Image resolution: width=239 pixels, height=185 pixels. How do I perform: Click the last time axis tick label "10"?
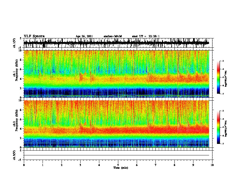pyautogui.click(x=212, y=165)
